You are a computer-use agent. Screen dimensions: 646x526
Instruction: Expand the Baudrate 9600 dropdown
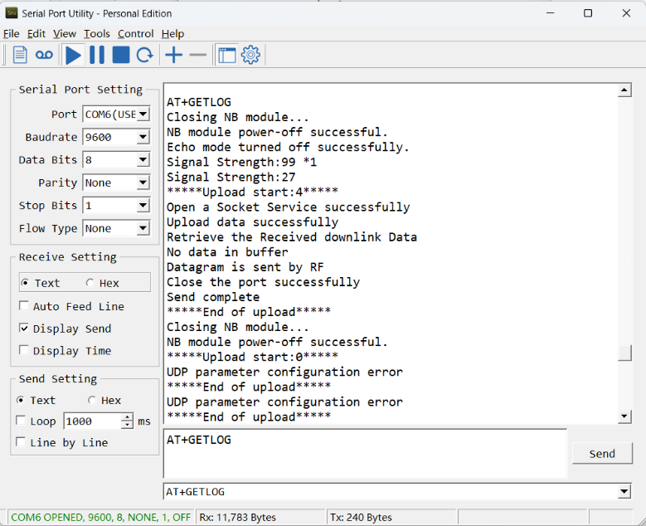(x=143, y=137)
